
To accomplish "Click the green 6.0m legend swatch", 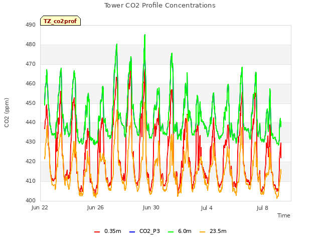I will coord(171,232).
